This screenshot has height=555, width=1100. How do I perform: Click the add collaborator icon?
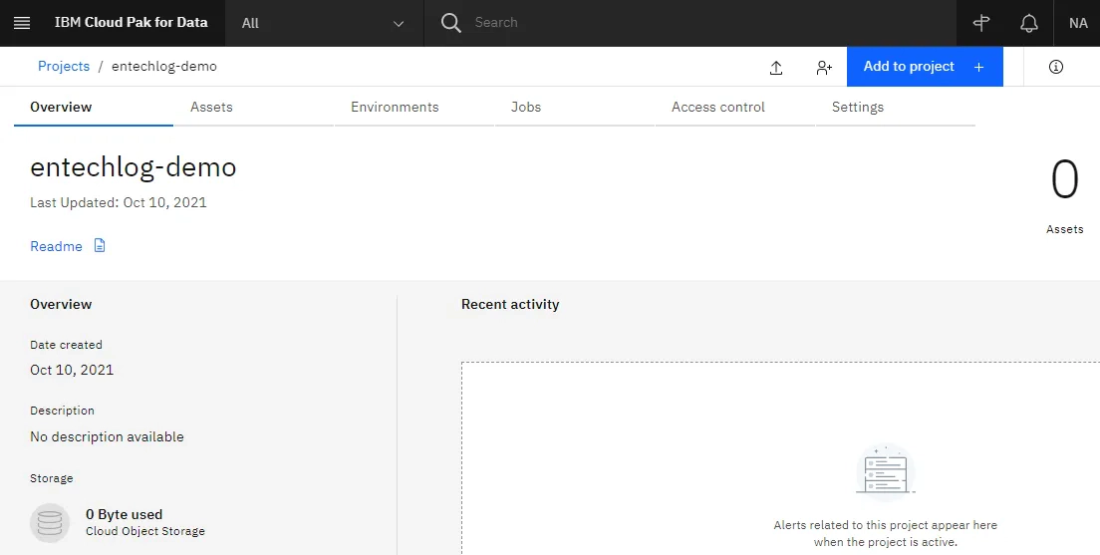(x=824, y=68)
